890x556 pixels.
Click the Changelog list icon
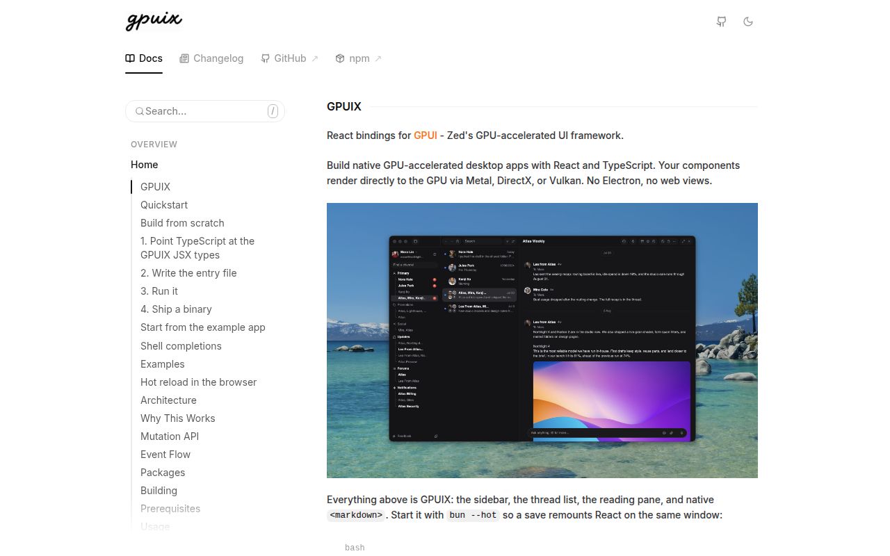coord(184,58)
